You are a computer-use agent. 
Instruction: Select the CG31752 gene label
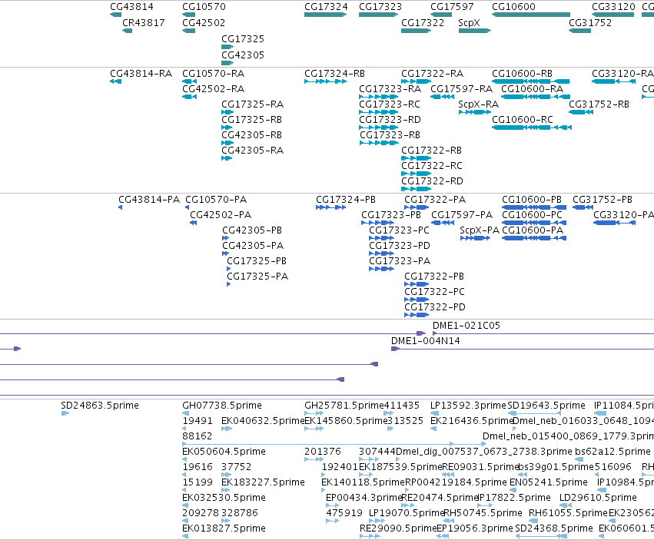click(x=590, y=22)
